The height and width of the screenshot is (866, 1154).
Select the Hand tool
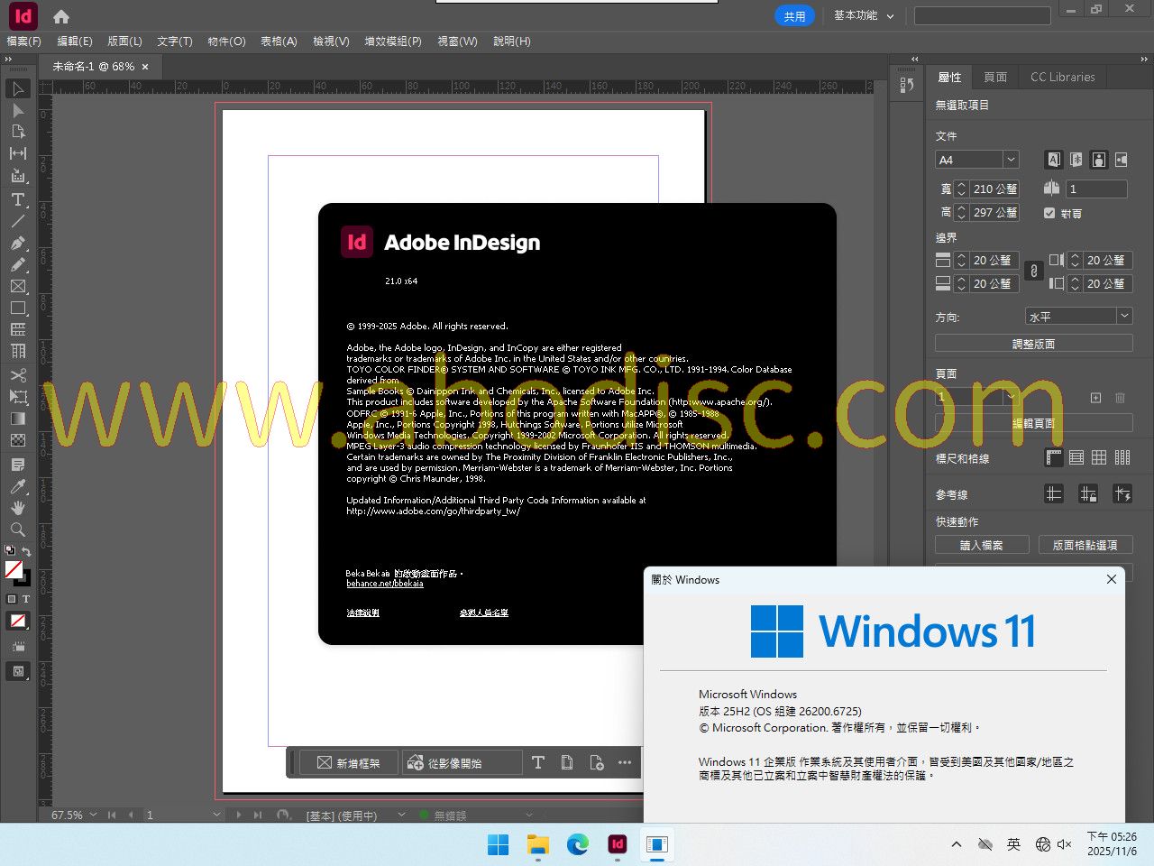18,508
